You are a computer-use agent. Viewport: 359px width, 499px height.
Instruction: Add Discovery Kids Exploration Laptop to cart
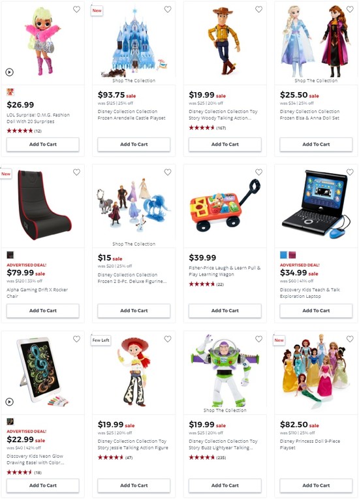pos(316,311)
